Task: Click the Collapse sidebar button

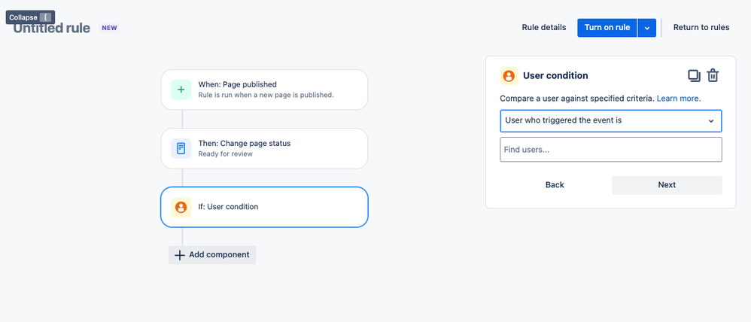Action: tap(29, 17)
